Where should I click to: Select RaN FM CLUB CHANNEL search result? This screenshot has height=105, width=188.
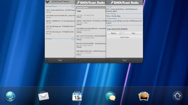91,45
